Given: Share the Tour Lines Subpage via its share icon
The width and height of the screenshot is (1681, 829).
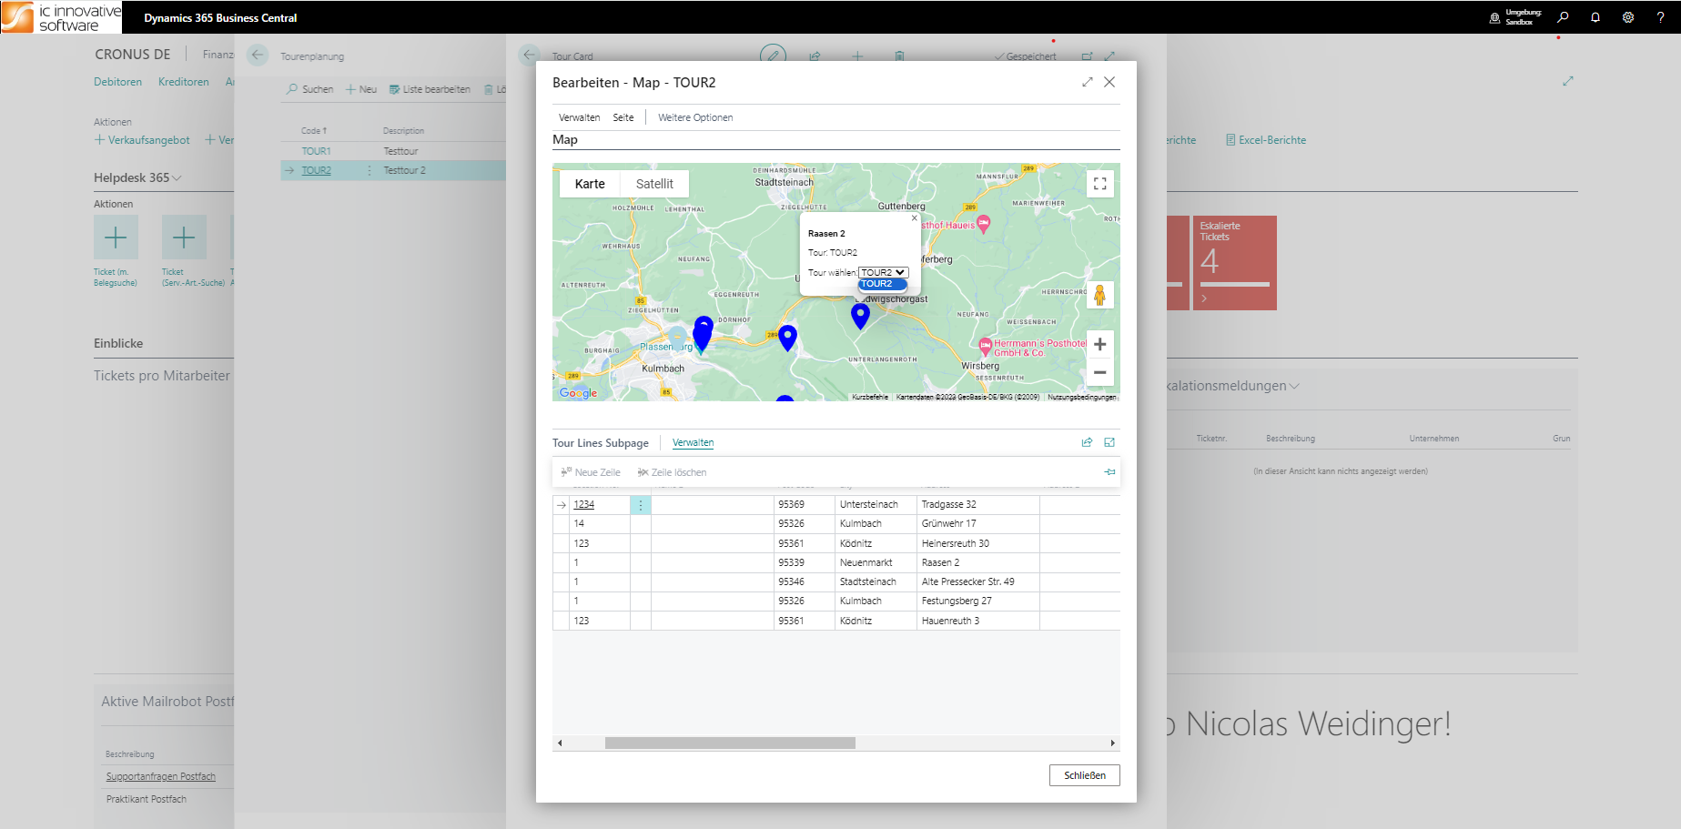Looking at the screenshot, I should coord(1087,442).
